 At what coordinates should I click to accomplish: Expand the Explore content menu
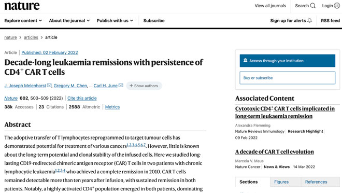click(23, 21)
